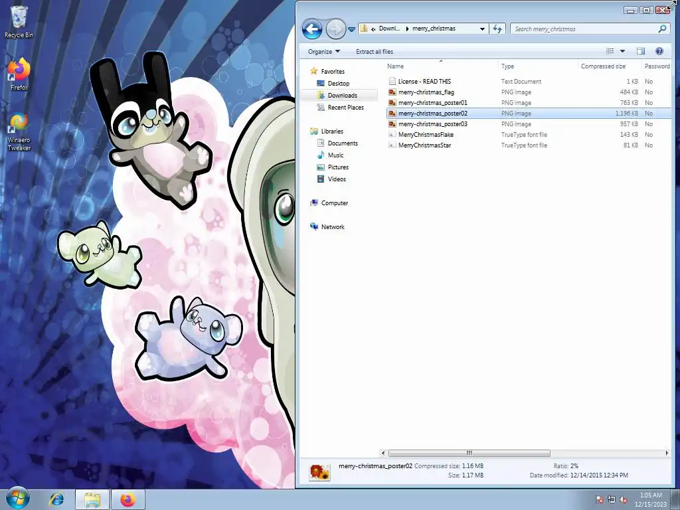The width and height of the screenshot is (680, 510).
Task: Open the Organize menu
Action: coord(324,51)
